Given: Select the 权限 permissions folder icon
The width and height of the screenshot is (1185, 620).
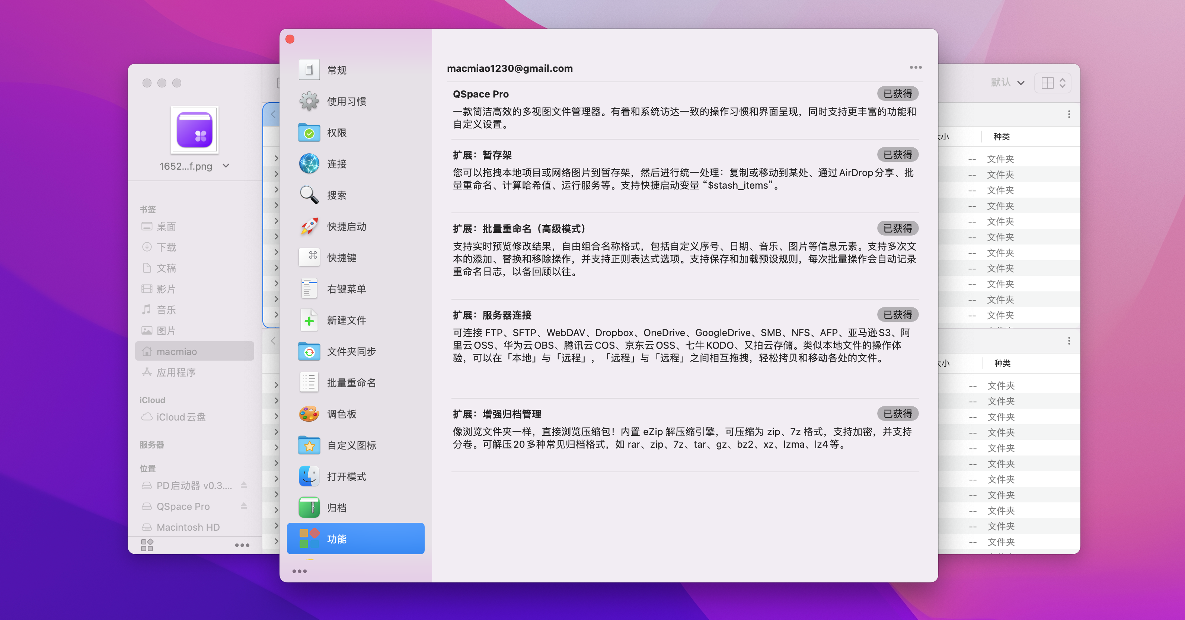Looking at the screenshot, I should pos(309,132).
